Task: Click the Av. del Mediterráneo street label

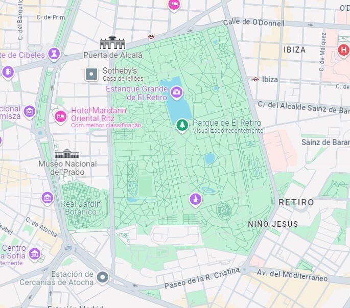Action: click(x=292, y=275)
